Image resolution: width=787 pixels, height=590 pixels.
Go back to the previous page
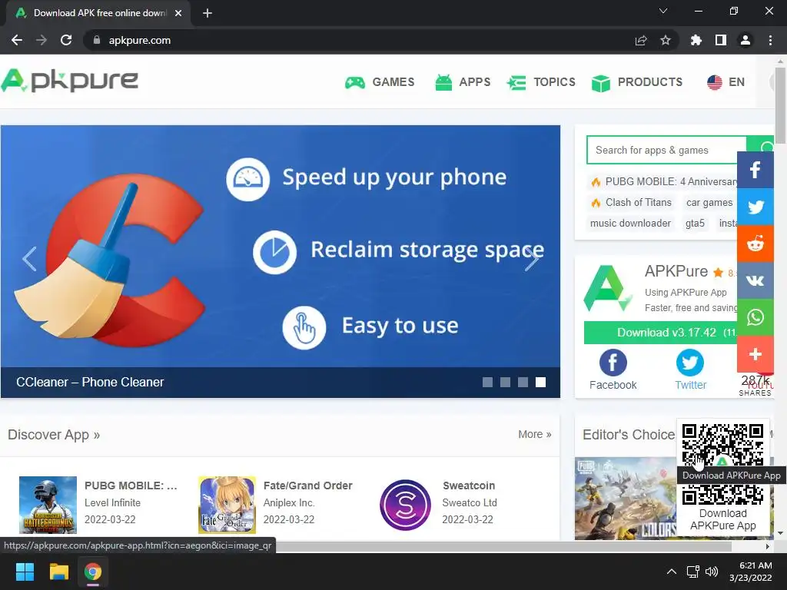coord(17,40)
